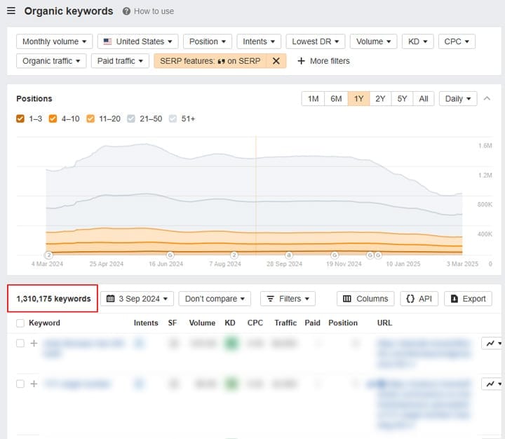Open the trend chart icon in the second row
Image resolution: width=505 pixels, height=439 pixels.
pos(490,384)
